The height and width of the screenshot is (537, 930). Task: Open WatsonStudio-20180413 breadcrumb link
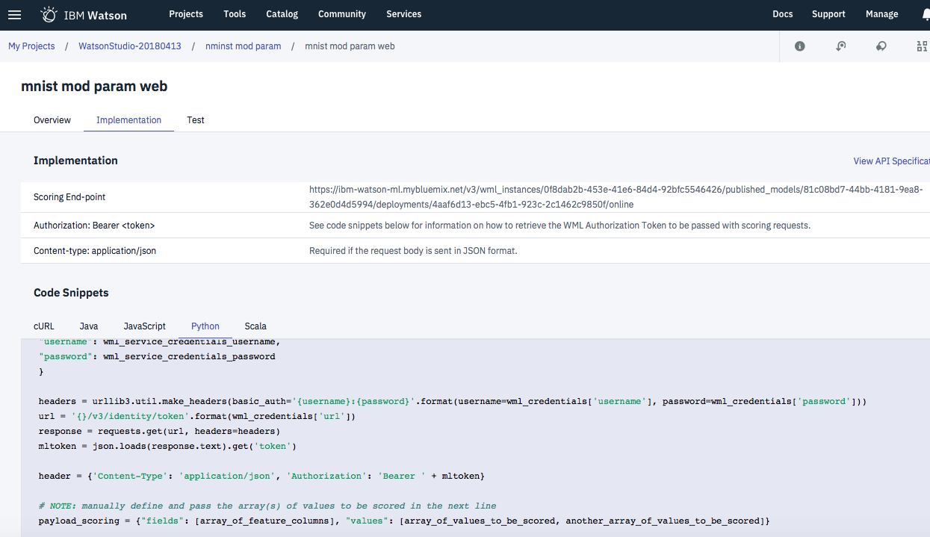point(130,46)
